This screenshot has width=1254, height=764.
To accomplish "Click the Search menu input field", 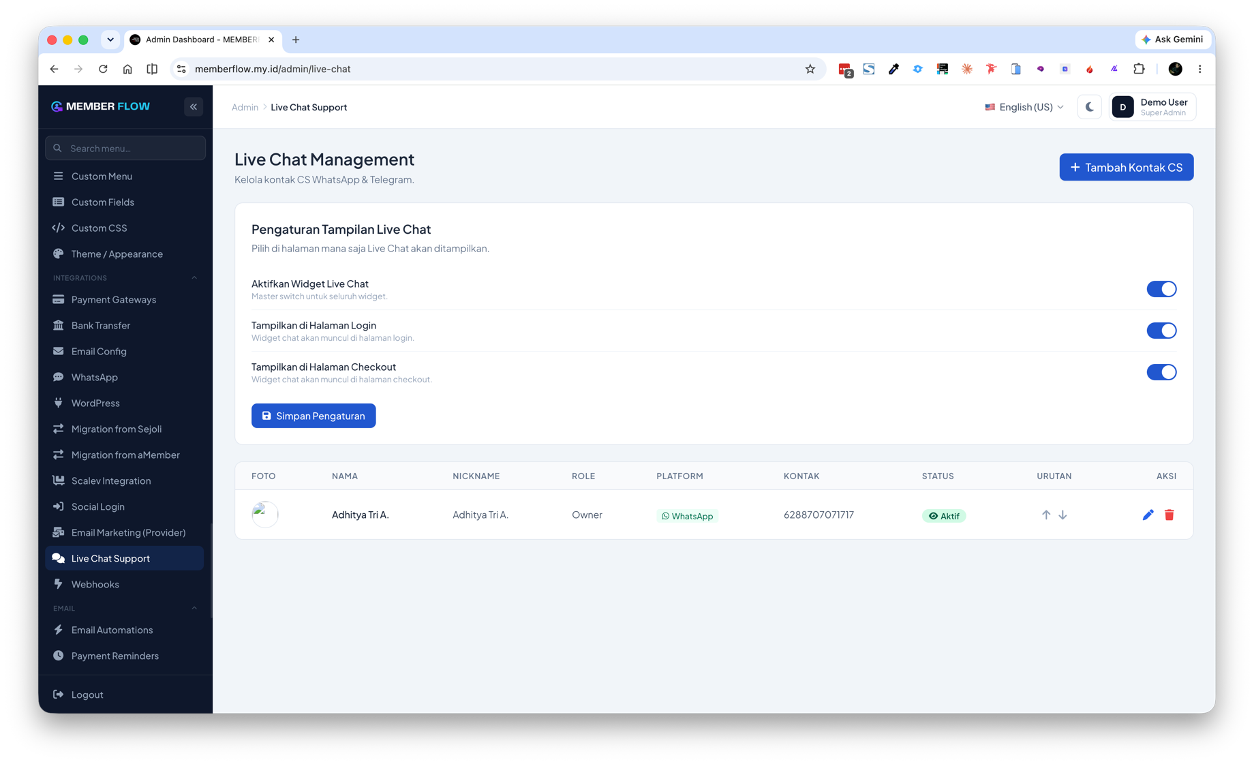I will pyautogui.click(x=125, y=148).
